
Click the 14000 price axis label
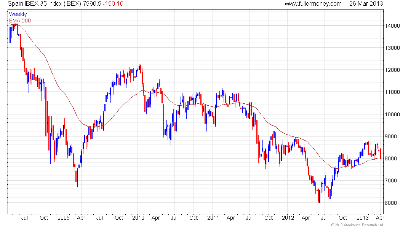[x=392, y=26]
